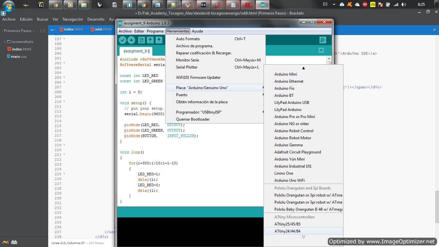439x247 pixels.
Task: Click Línea 213, Columna 37 status text
Action: click(x=67, y=243)
